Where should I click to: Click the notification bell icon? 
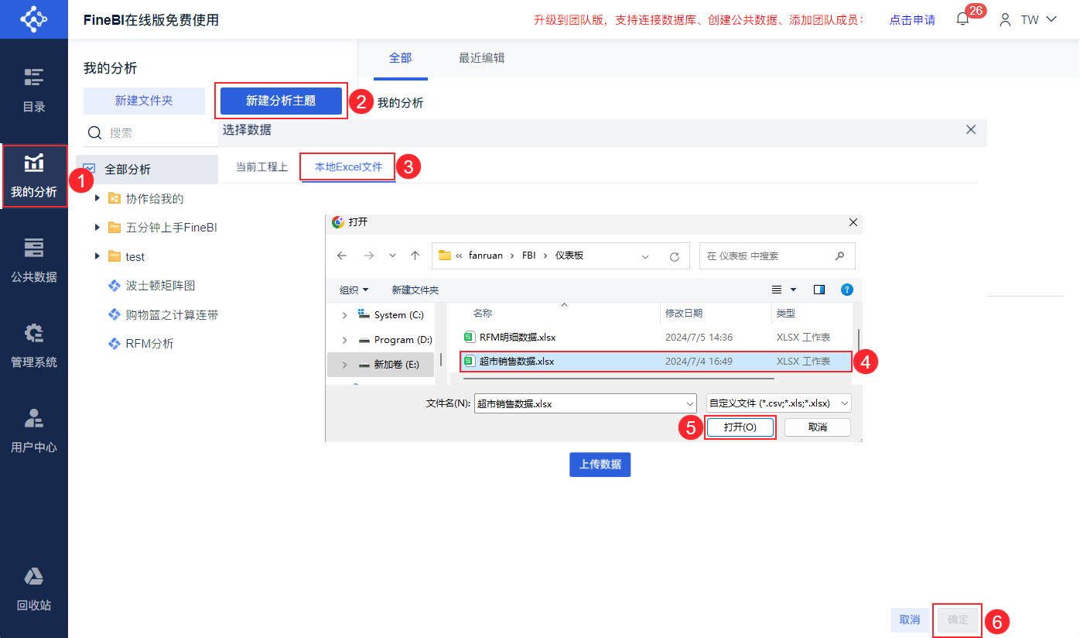[x=962, y=19]
